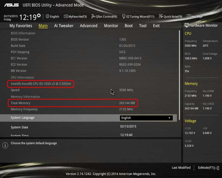Click the EzMode exit arrow icon

(x=217, y=168)
